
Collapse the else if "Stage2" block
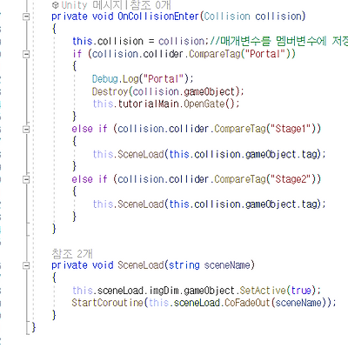click(x=26, y=179)
